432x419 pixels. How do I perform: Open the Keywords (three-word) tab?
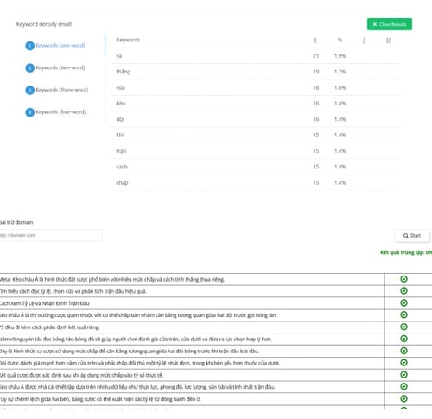click(57, 90)
